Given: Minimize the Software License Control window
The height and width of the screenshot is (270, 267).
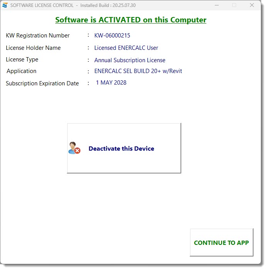Looking at the screenshot, I should point(217,5).
